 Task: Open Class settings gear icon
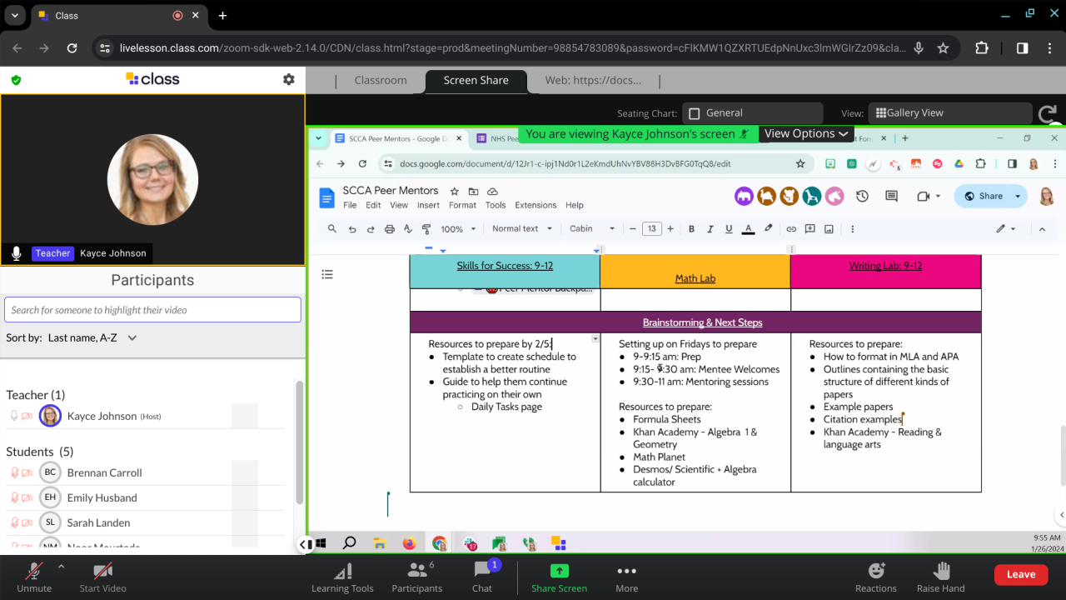[288, 79]
